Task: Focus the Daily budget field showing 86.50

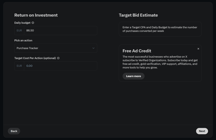Action: click(60, 30)
